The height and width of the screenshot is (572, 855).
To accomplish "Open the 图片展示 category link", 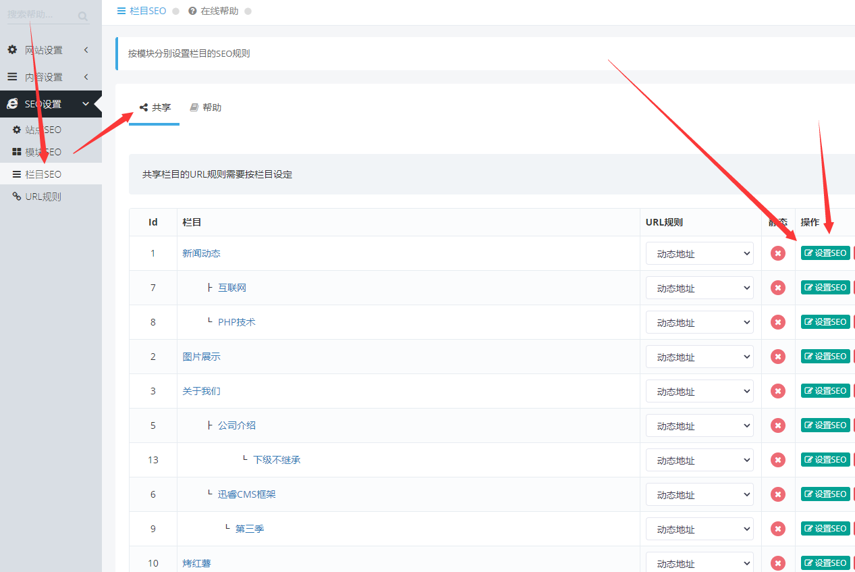I will click(201, 357).
